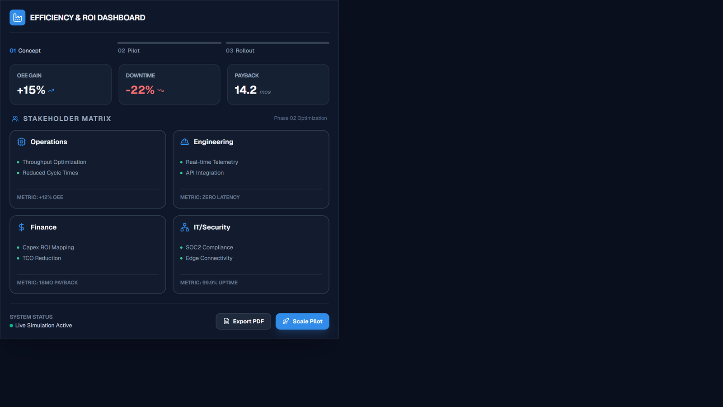Screen dimensions: 723x407
Task: Select the Operations chip icon
Action: pos(21,142)
